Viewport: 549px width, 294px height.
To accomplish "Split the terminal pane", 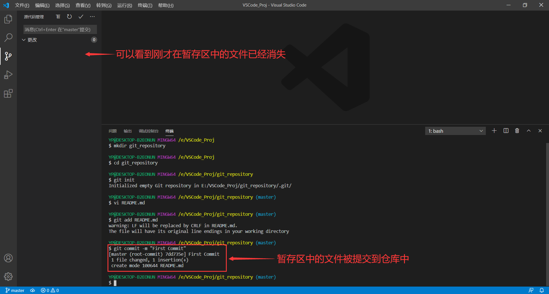I will pyautogui.click(x=506, y=131).
